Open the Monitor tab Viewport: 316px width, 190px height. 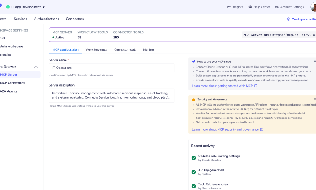click(x=148, y=49)
